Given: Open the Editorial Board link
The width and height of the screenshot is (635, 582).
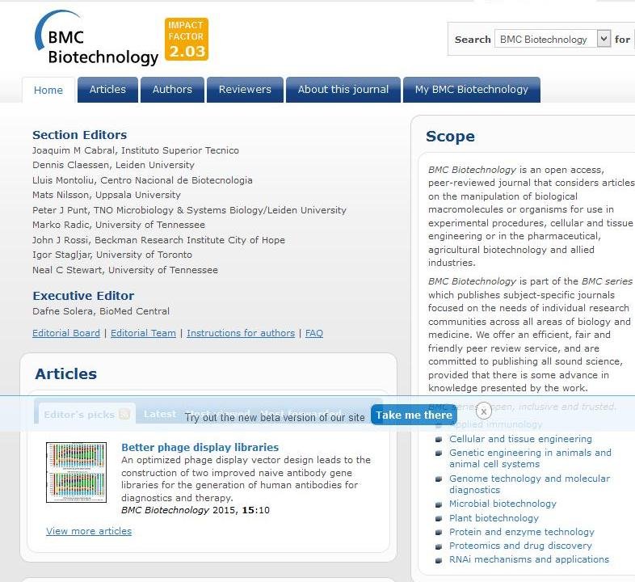Looking at the screenshot, I should point(66,333).
